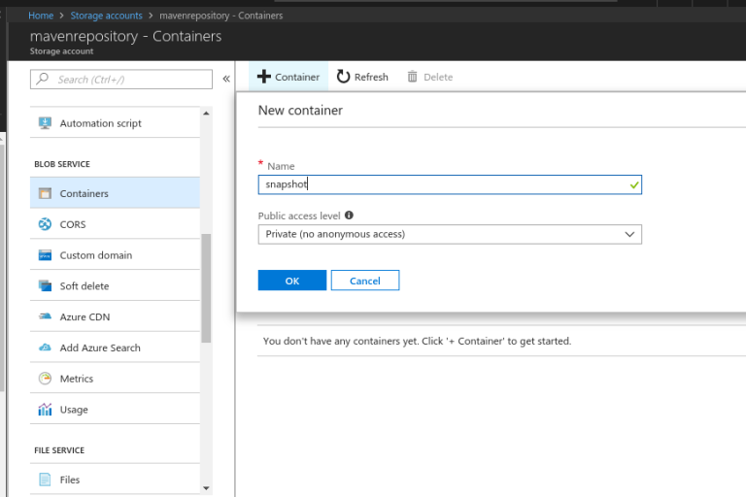Click the Containers icon in sidebar
Image resolution: width=746 pixels, height=497 pixels.
(46, 193)
